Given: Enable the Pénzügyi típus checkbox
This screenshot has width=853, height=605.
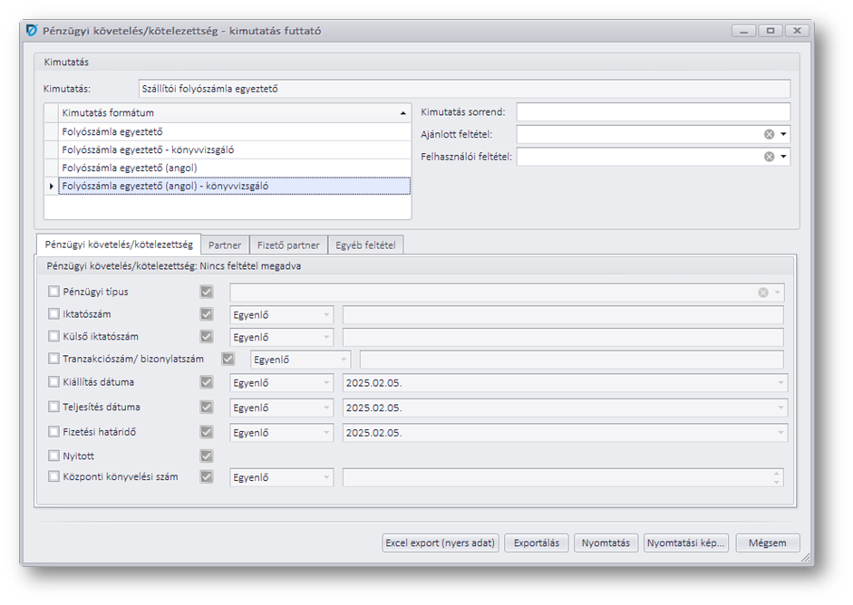Looking at the screenshot, I should coord(53,292).
